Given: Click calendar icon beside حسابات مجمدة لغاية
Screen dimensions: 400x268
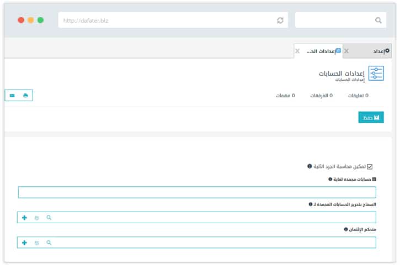Looking at the screenshot, I should point(374,180).
